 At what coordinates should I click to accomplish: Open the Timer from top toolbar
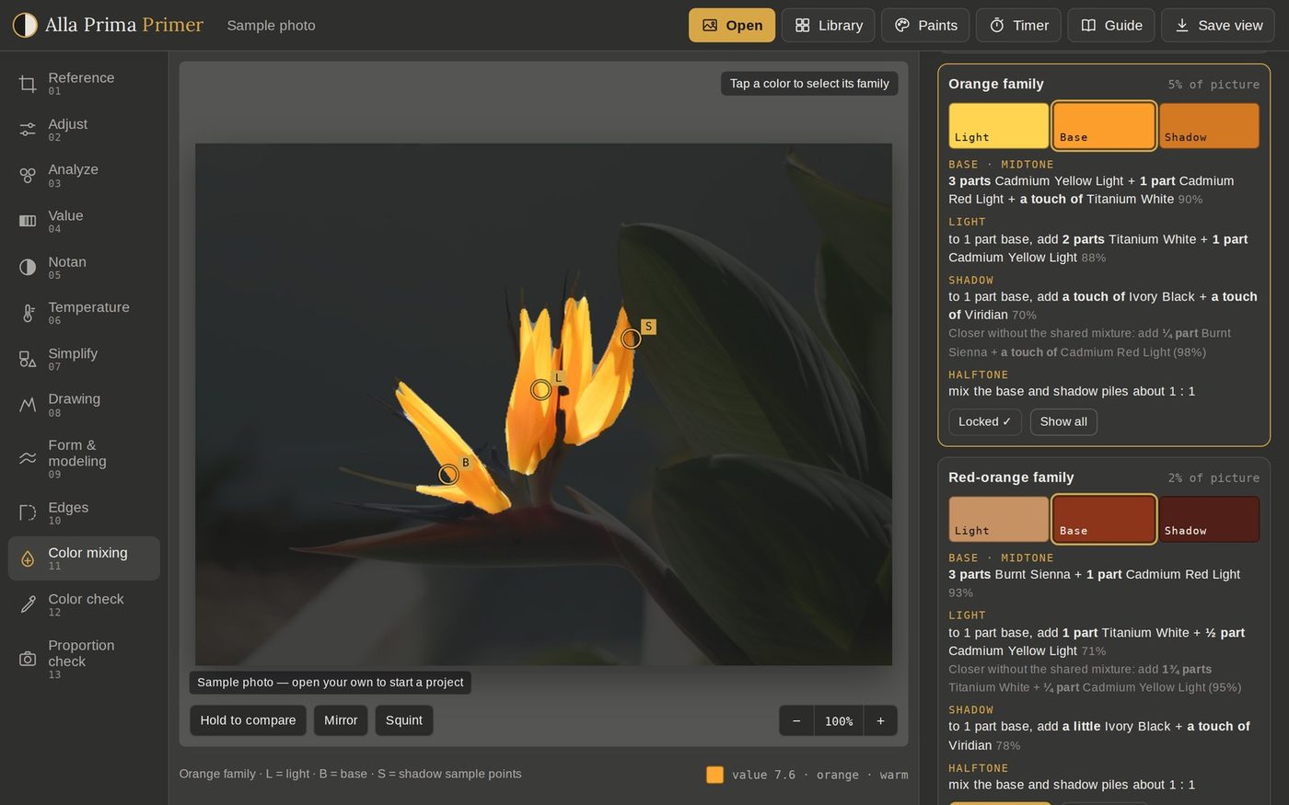point(1018,26)
